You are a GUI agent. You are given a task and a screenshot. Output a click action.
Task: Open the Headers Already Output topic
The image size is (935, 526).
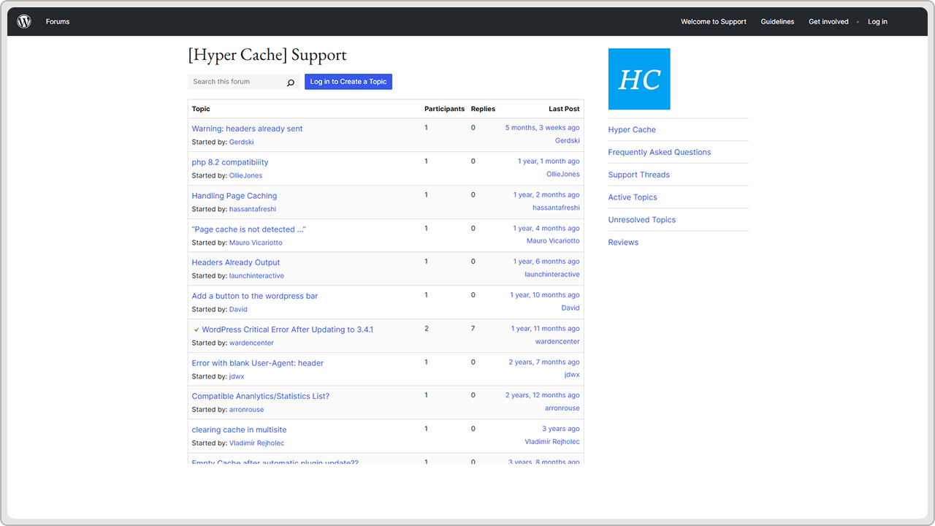coord(236,262)
